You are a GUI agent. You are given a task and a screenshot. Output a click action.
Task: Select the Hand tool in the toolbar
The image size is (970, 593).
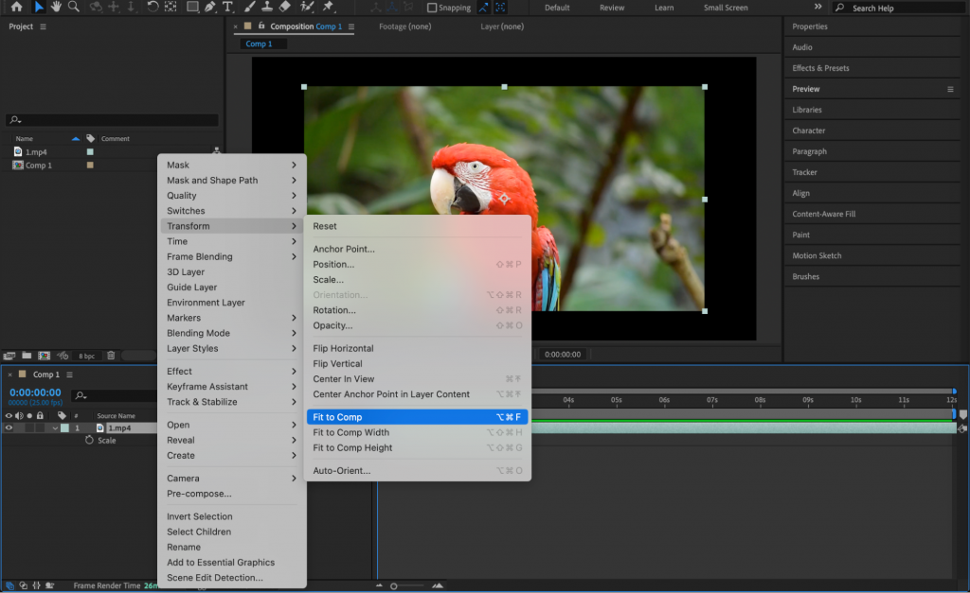point(57,8)
